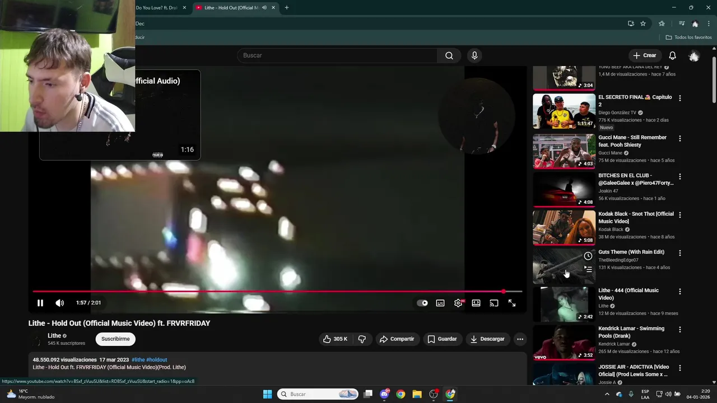Image resolution: width=717 pixels, height=403 pixels.
Task: Save video with Guardar button
Action: tap(442, 339)
